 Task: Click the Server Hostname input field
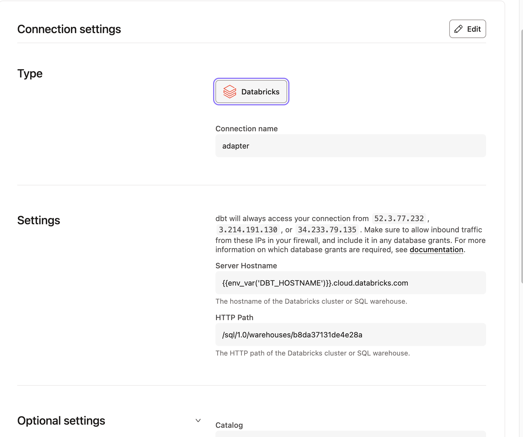click(x=350, y=283)
